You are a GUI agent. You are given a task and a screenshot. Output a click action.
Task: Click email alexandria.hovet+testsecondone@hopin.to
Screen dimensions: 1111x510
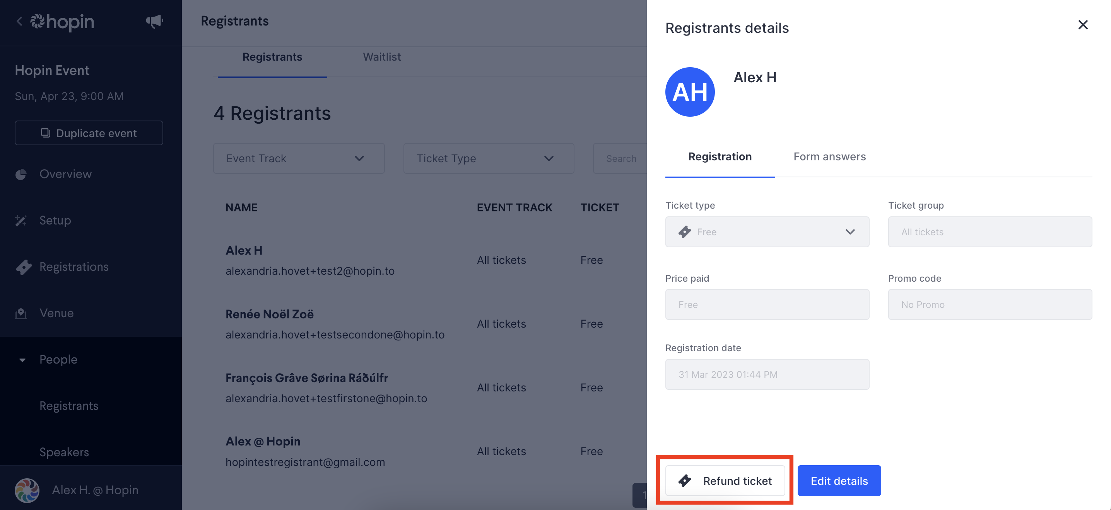tap(335, 335)
